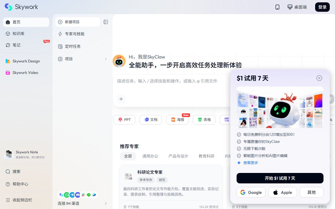The width and height of the screenshot is (335, 209).
Task: Select the PPT skill chip
Action: (124, 120)
